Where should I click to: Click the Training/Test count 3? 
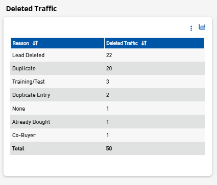(108, 82)
